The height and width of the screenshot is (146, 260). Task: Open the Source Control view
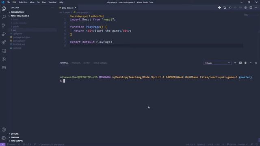(x=4, y=25)
